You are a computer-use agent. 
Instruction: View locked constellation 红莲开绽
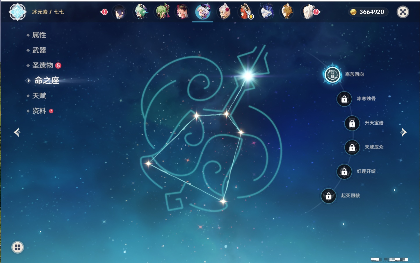344,171
